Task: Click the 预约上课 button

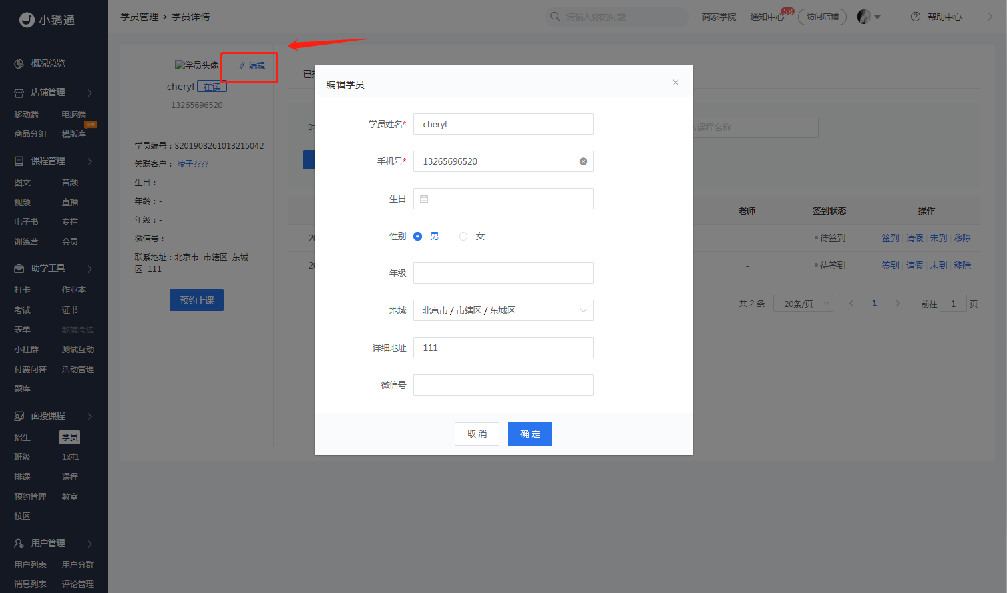Action: (x=196, y=300)
